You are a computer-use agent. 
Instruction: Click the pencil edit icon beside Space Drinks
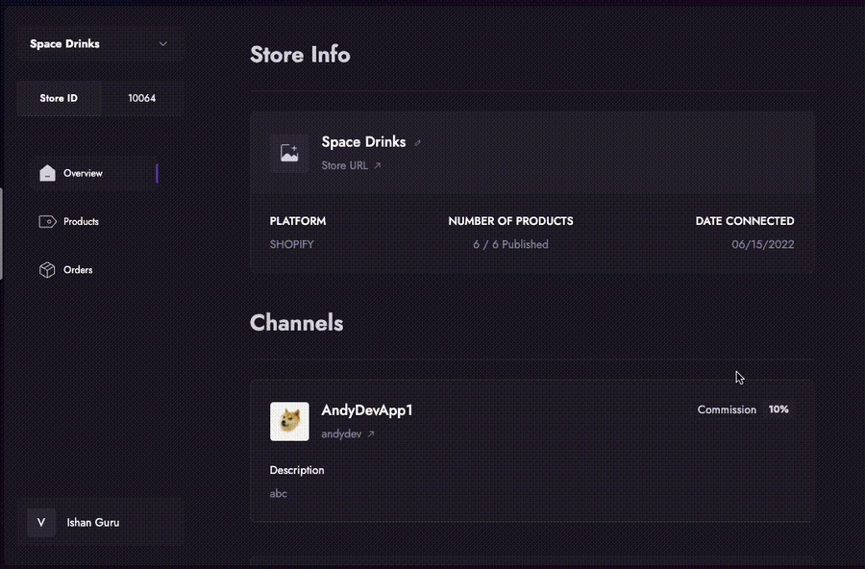pyautogui.click(x=417, y=143)
